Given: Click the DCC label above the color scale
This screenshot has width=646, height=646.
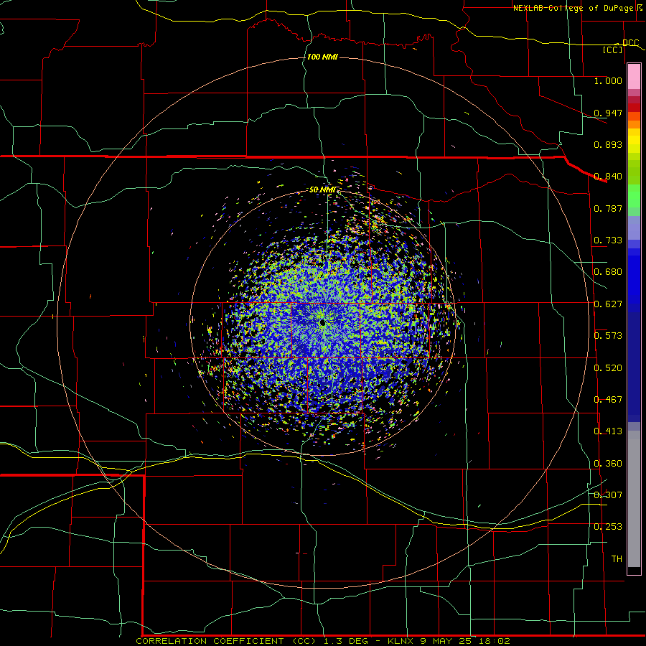Looking at the screenshot, I should click(630, 43).
